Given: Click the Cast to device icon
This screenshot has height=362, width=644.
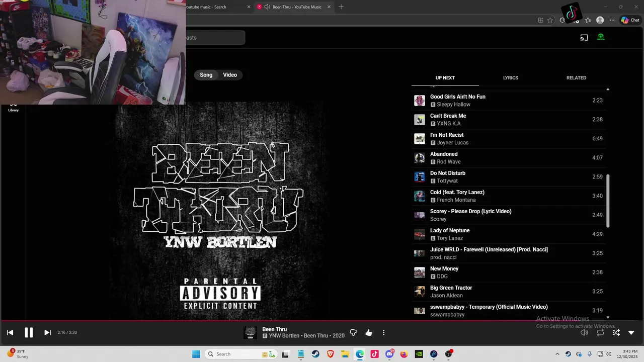Looking at the screenshot, I should point(584,37).
